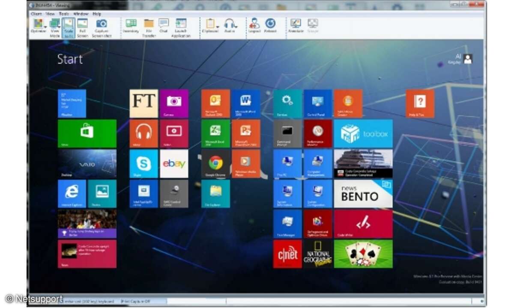Open the File Explorer tile

point(215,194)
